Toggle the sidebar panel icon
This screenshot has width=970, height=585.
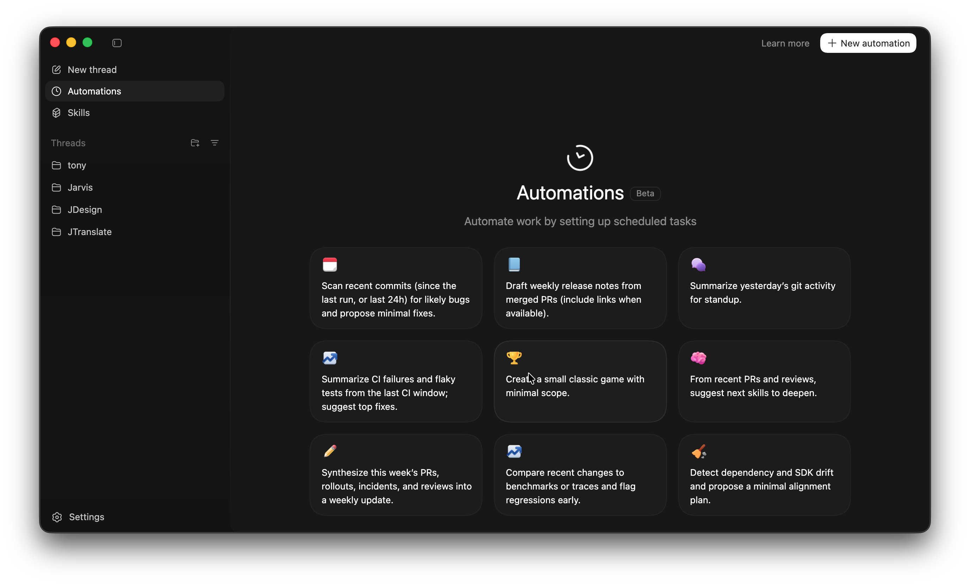[117, 43]
